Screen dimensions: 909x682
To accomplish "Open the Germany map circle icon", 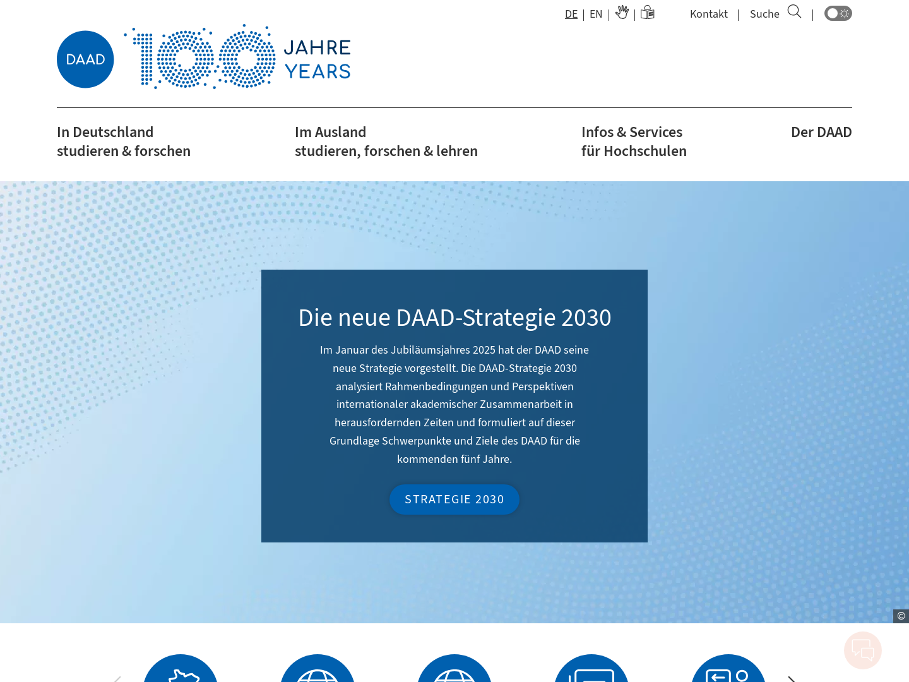I will pos(181,668).
